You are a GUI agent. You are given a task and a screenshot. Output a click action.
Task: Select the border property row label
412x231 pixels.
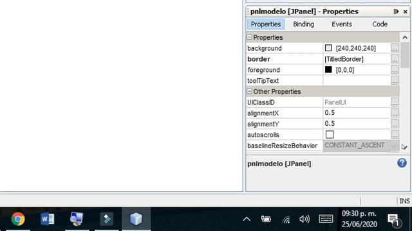259,59
